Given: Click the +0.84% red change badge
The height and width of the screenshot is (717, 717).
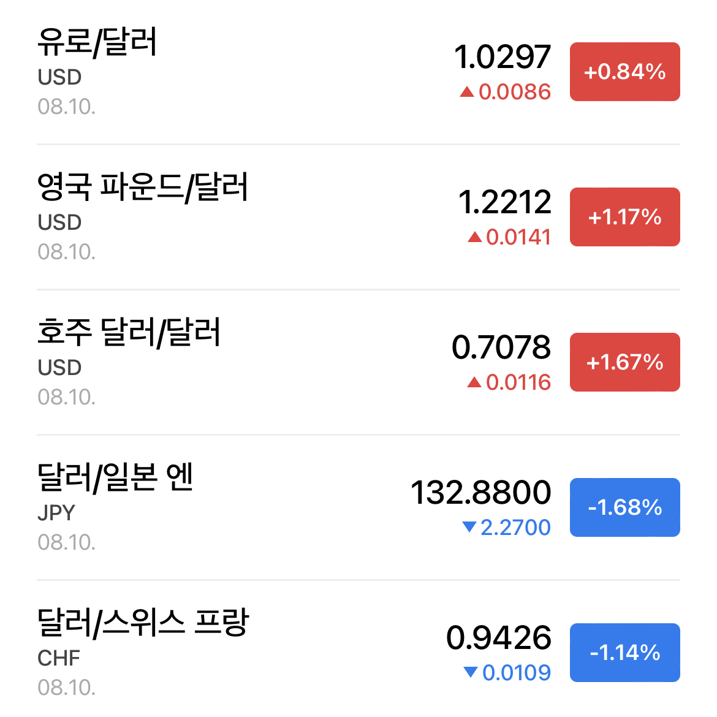Looking at the screenshot, I should pos(624,72).
